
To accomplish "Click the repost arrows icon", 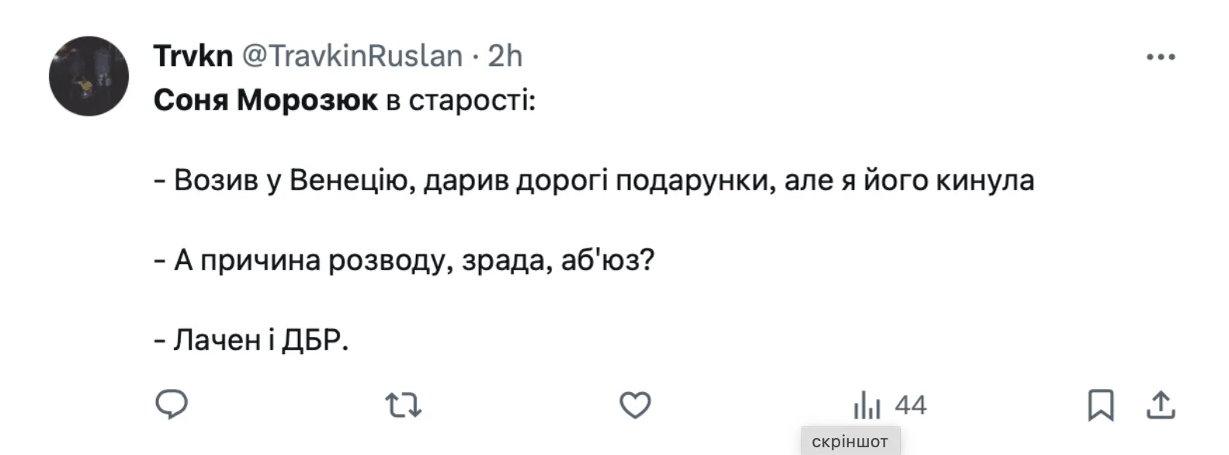I will 403,405.
